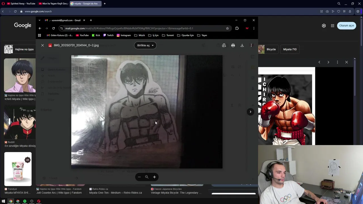Open 'Gelen Kutusu (2)' bookmark
Screen dimensions: 363x204
[x=60, y=35]
